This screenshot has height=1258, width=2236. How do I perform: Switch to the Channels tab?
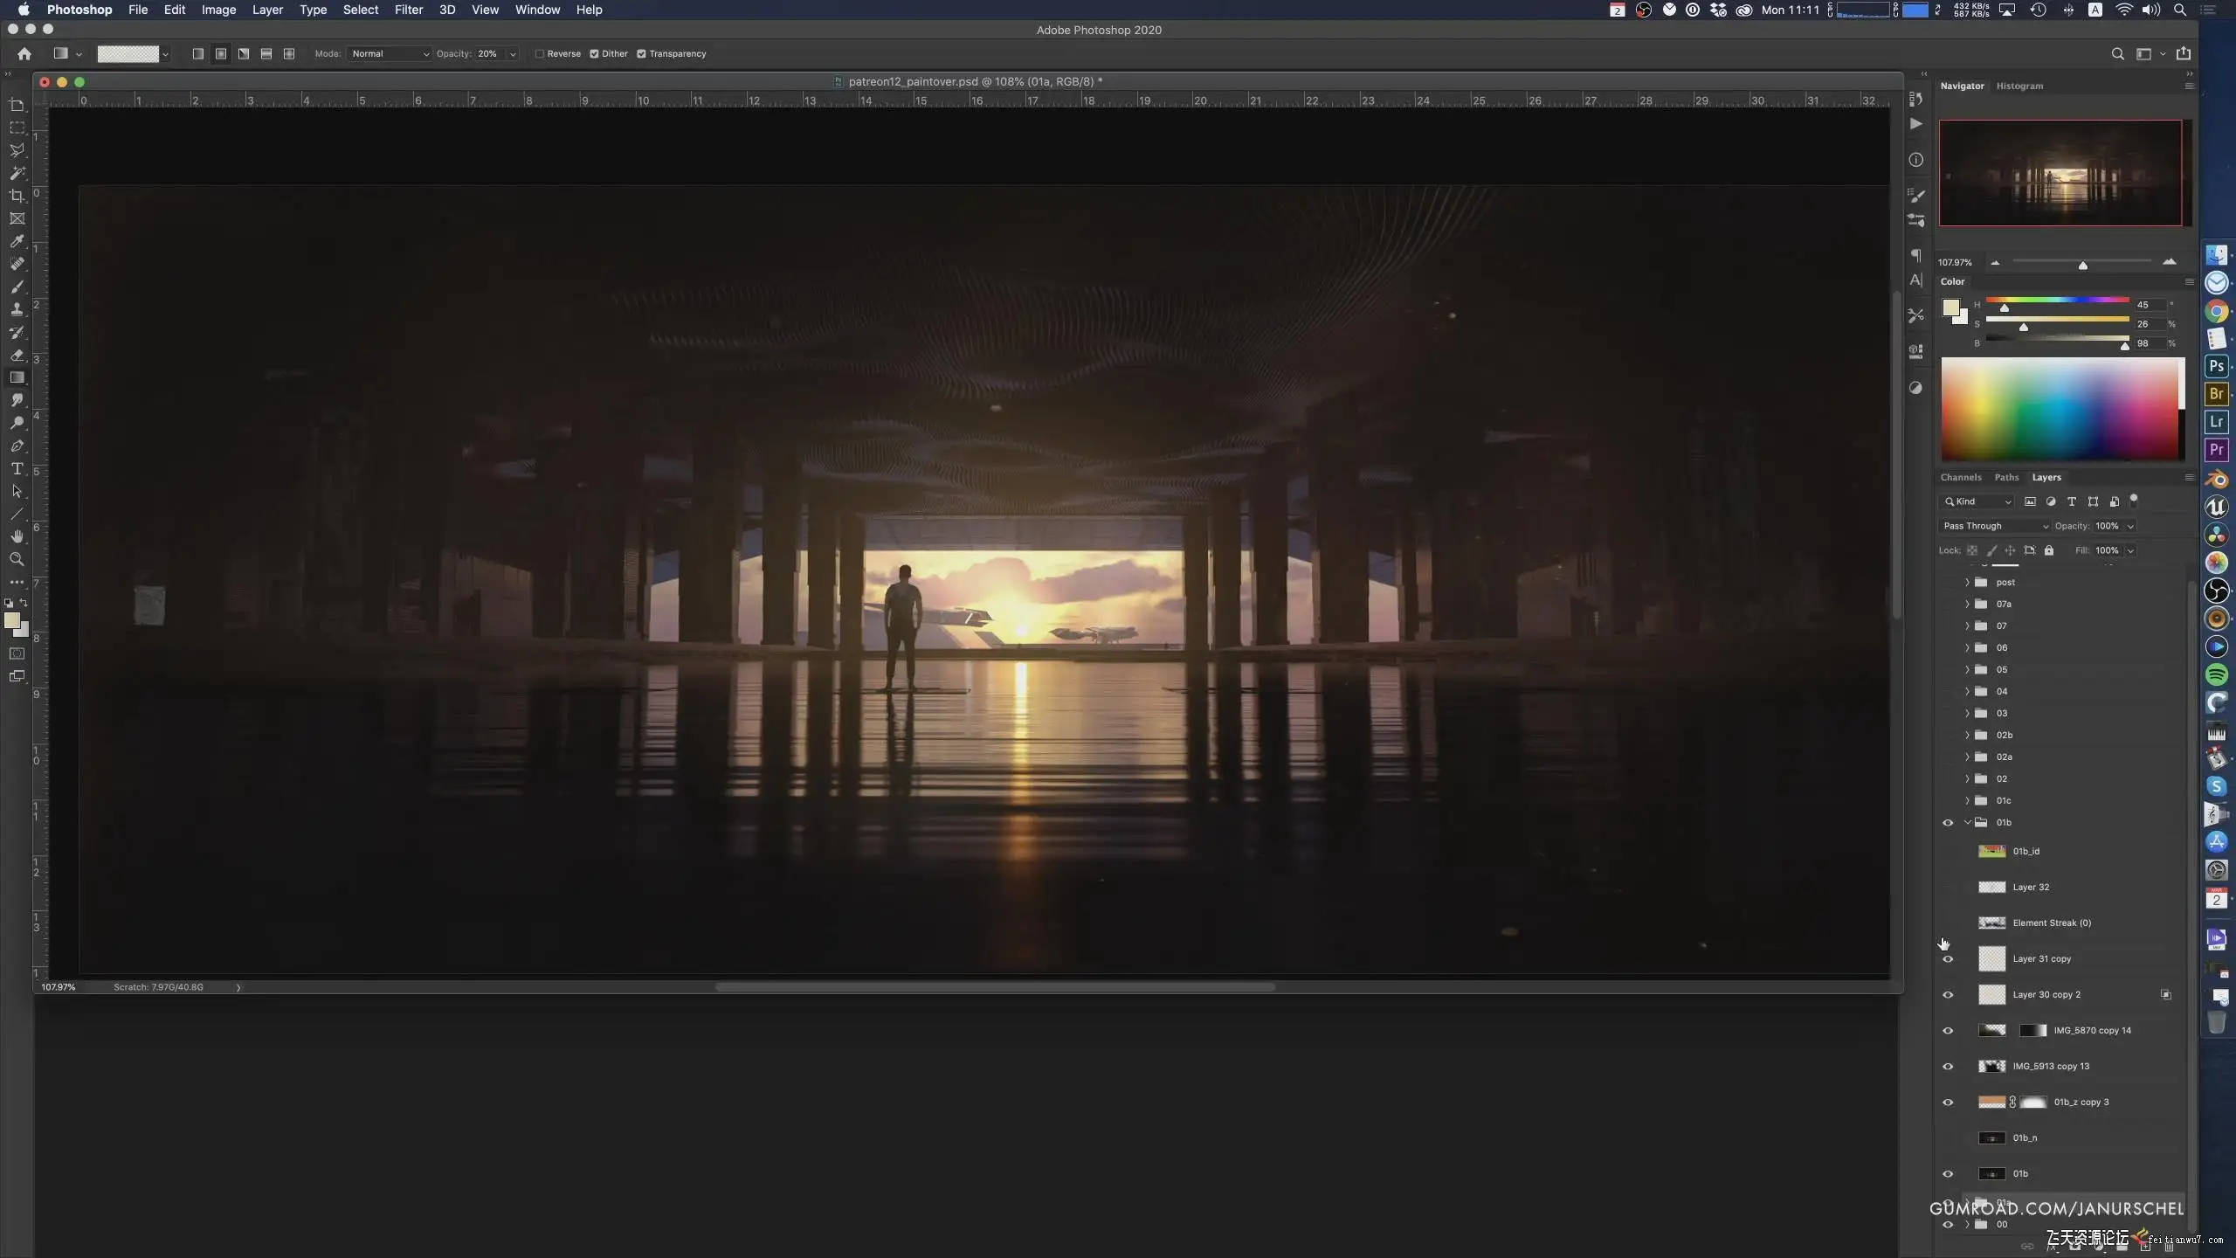(1960, 477)
